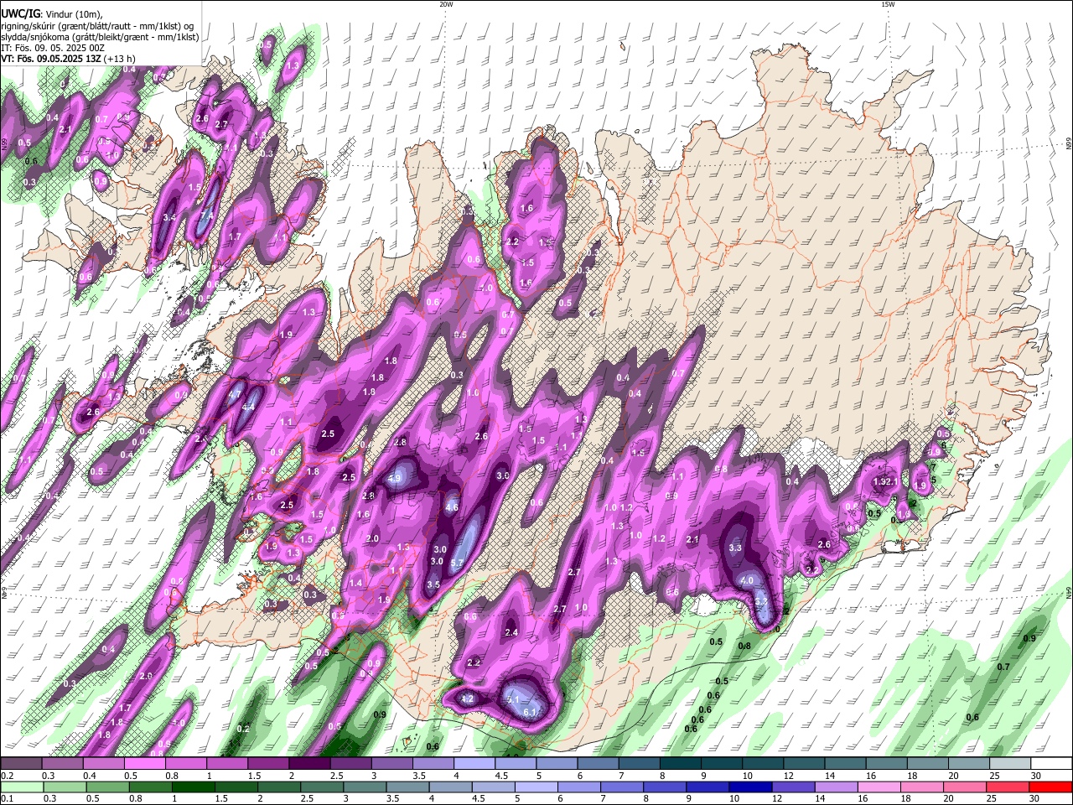Click the 20W longitude label

(446, 4)
